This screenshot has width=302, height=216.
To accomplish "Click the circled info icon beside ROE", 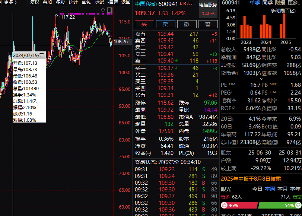I will coord(233,108).
